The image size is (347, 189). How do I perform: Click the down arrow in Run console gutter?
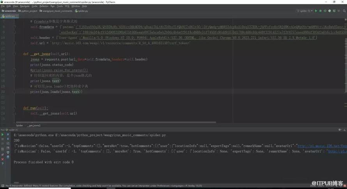(8, 139)
